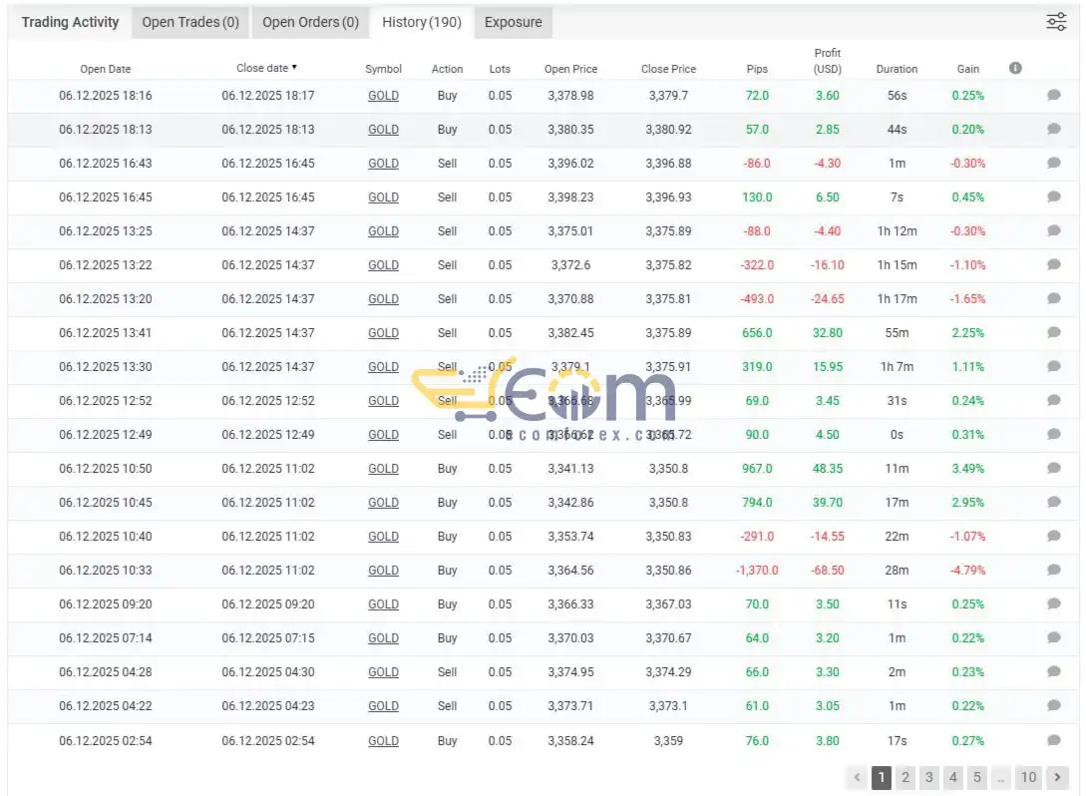Sort table by Profit (USD) header
Image resolution: width=1086 pixels, height=796 pixels.
tap(827, 61)
